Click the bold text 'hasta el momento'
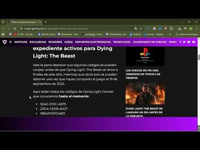 74,96
